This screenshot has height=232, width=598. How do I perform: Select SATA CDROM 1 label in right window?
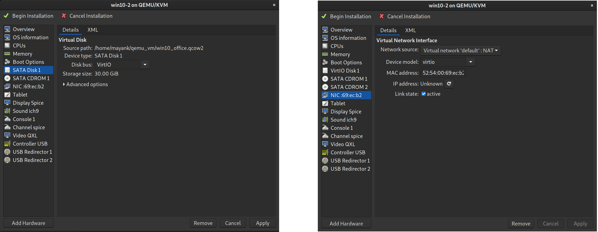(x=349, y=79)
